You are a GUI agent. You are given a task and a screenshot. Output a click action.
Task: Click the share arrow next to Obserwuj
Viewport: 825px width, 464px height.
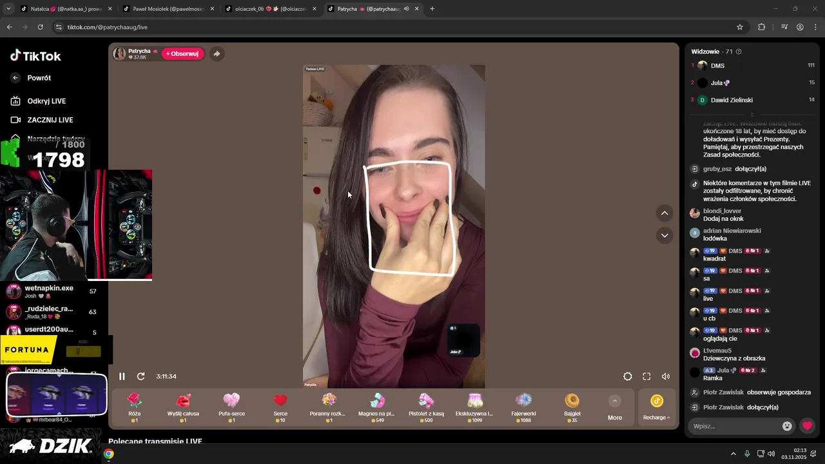click(x=217, y=53)
